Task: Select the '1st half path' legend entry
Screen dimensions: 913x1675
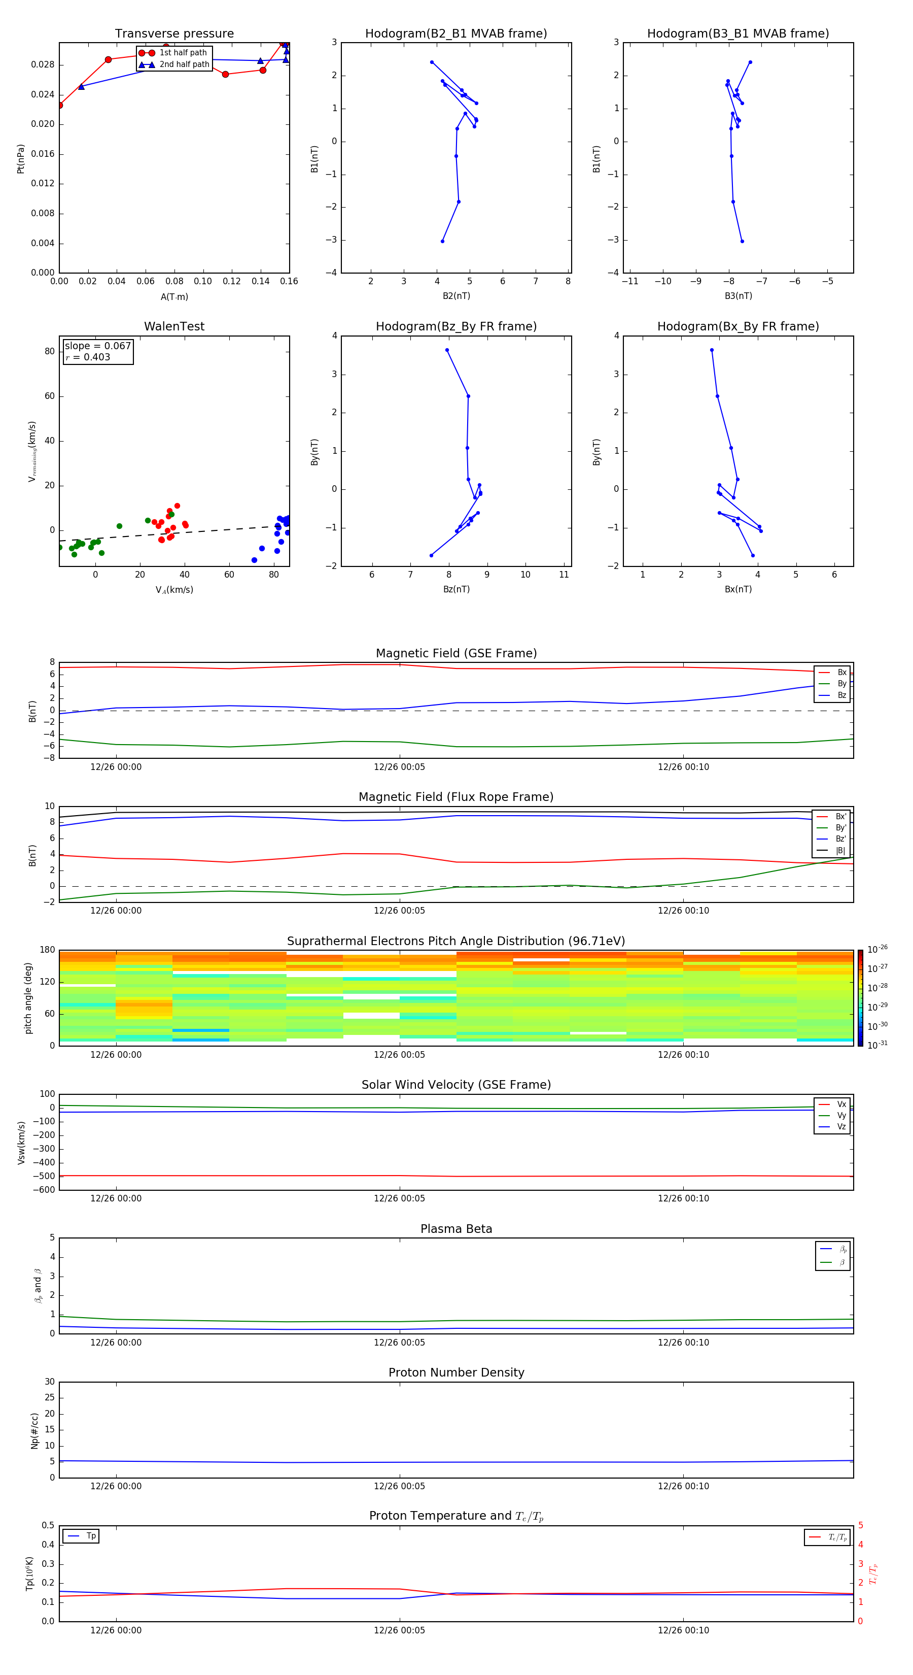Action: pos(174,53)
